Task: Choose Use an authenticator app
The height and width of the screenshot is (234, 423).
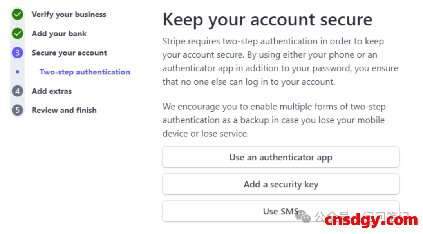Action: coord(280,158)
